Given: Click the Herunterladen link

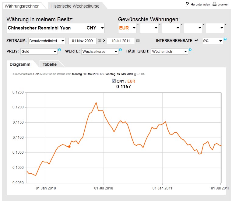Looking at the screenshot, I should (x=200, y=5).
